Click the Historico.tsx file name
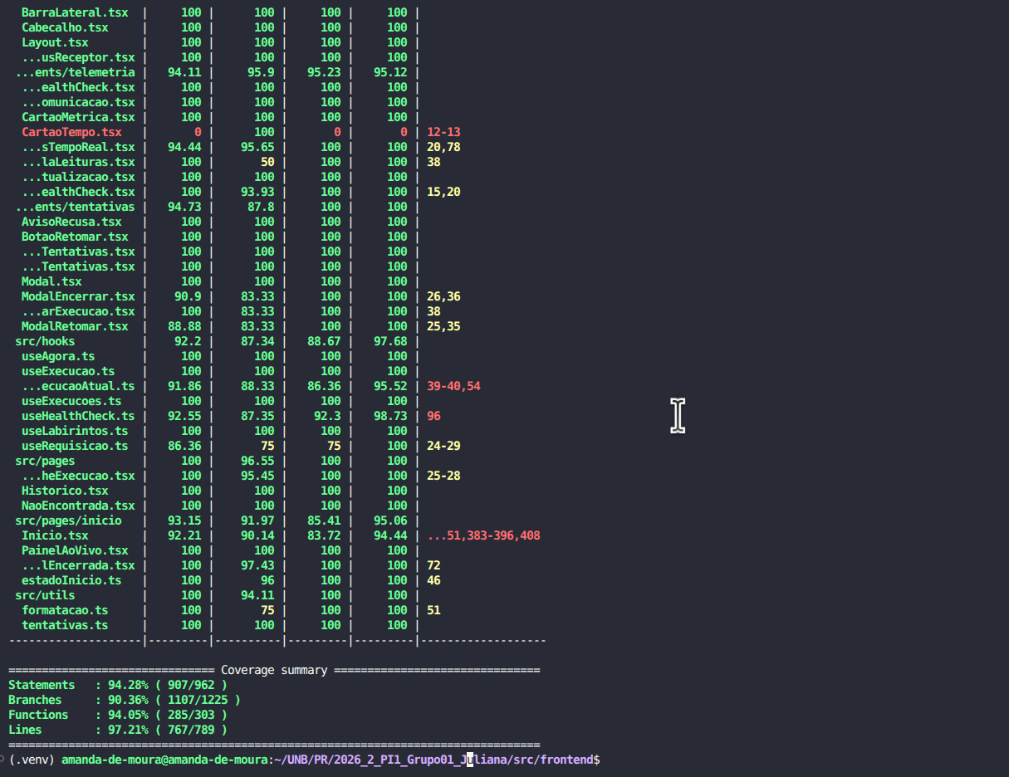The height and width of the screenshot is (777, 1009). (x=65, y=491)
